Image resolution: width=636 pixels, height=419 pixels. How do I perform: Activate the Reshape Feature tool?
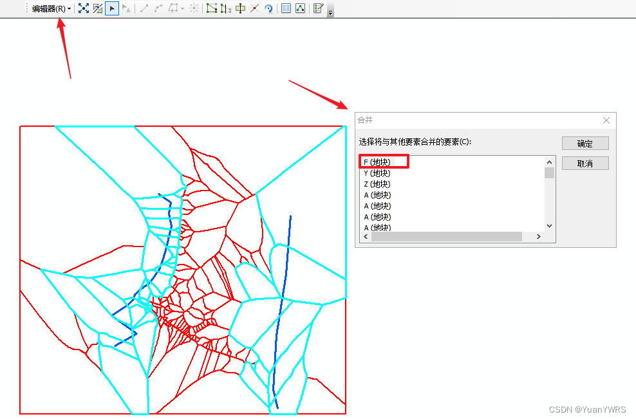point(226,8)
